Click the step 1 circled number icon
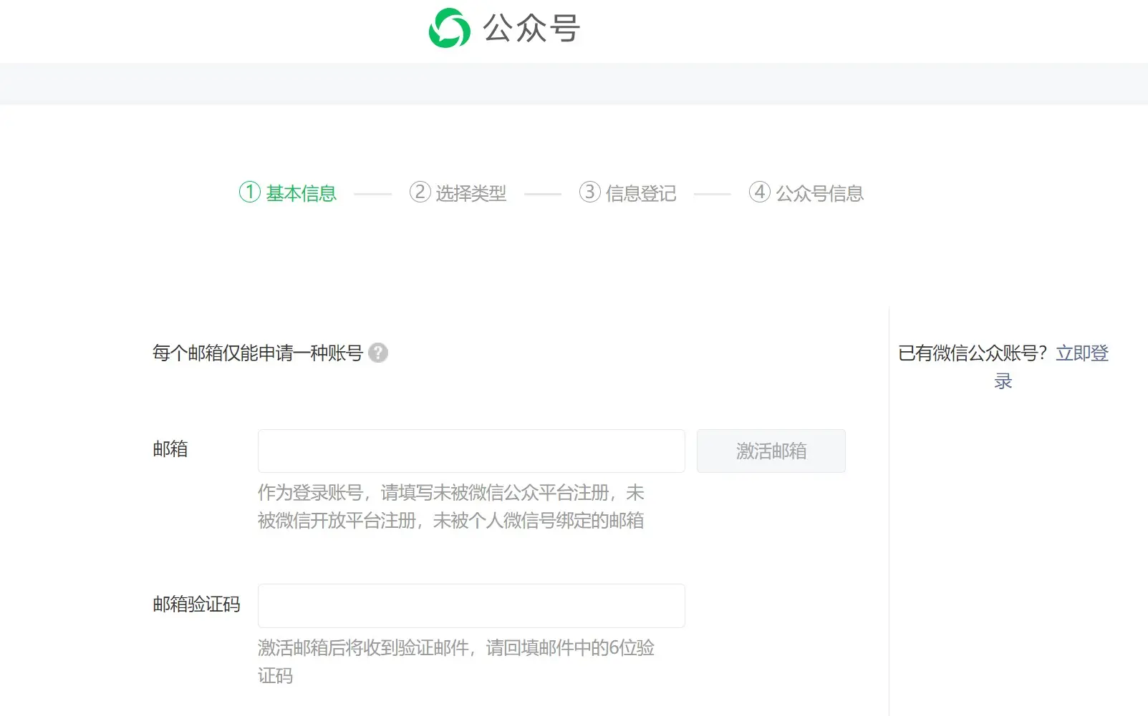 (249, 192)
